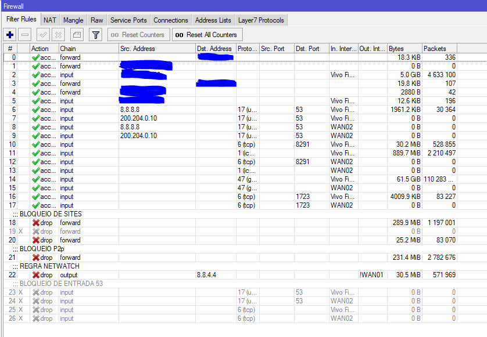The width and height of the screenshot is (487, 337).
Task: Select !WAN01 out interface cell
Action: pos(373,275)
